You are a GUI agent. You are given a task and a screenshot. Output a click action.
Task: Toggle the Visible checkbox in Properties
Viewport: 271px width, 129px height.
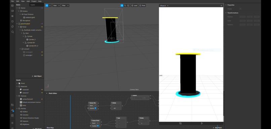240,9
